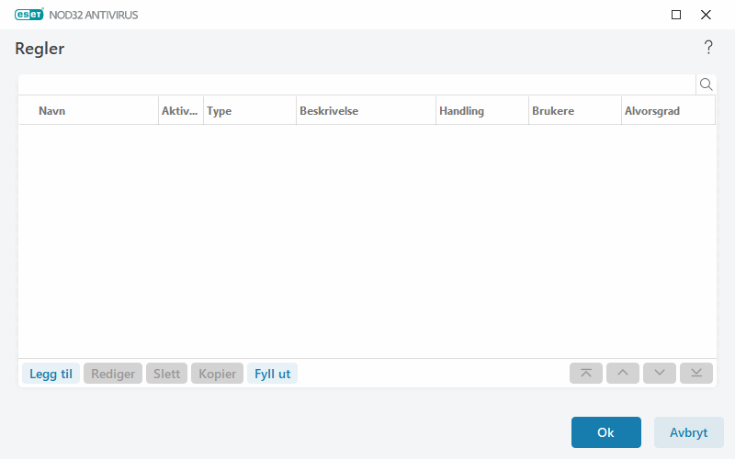Viewport: 735px width, 459px height.
Task: Confirm with the Ok button
Action: click(x=606, y=432)
